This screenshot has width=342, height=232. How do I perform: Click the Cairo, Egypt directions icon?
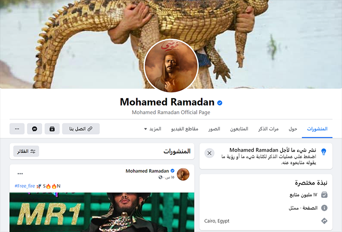(x=324, y=221)
